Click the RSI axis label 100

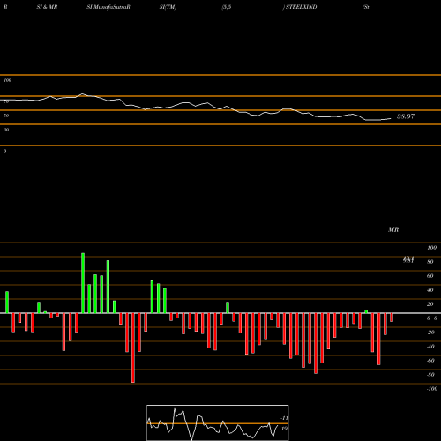(x=7, y=80)
